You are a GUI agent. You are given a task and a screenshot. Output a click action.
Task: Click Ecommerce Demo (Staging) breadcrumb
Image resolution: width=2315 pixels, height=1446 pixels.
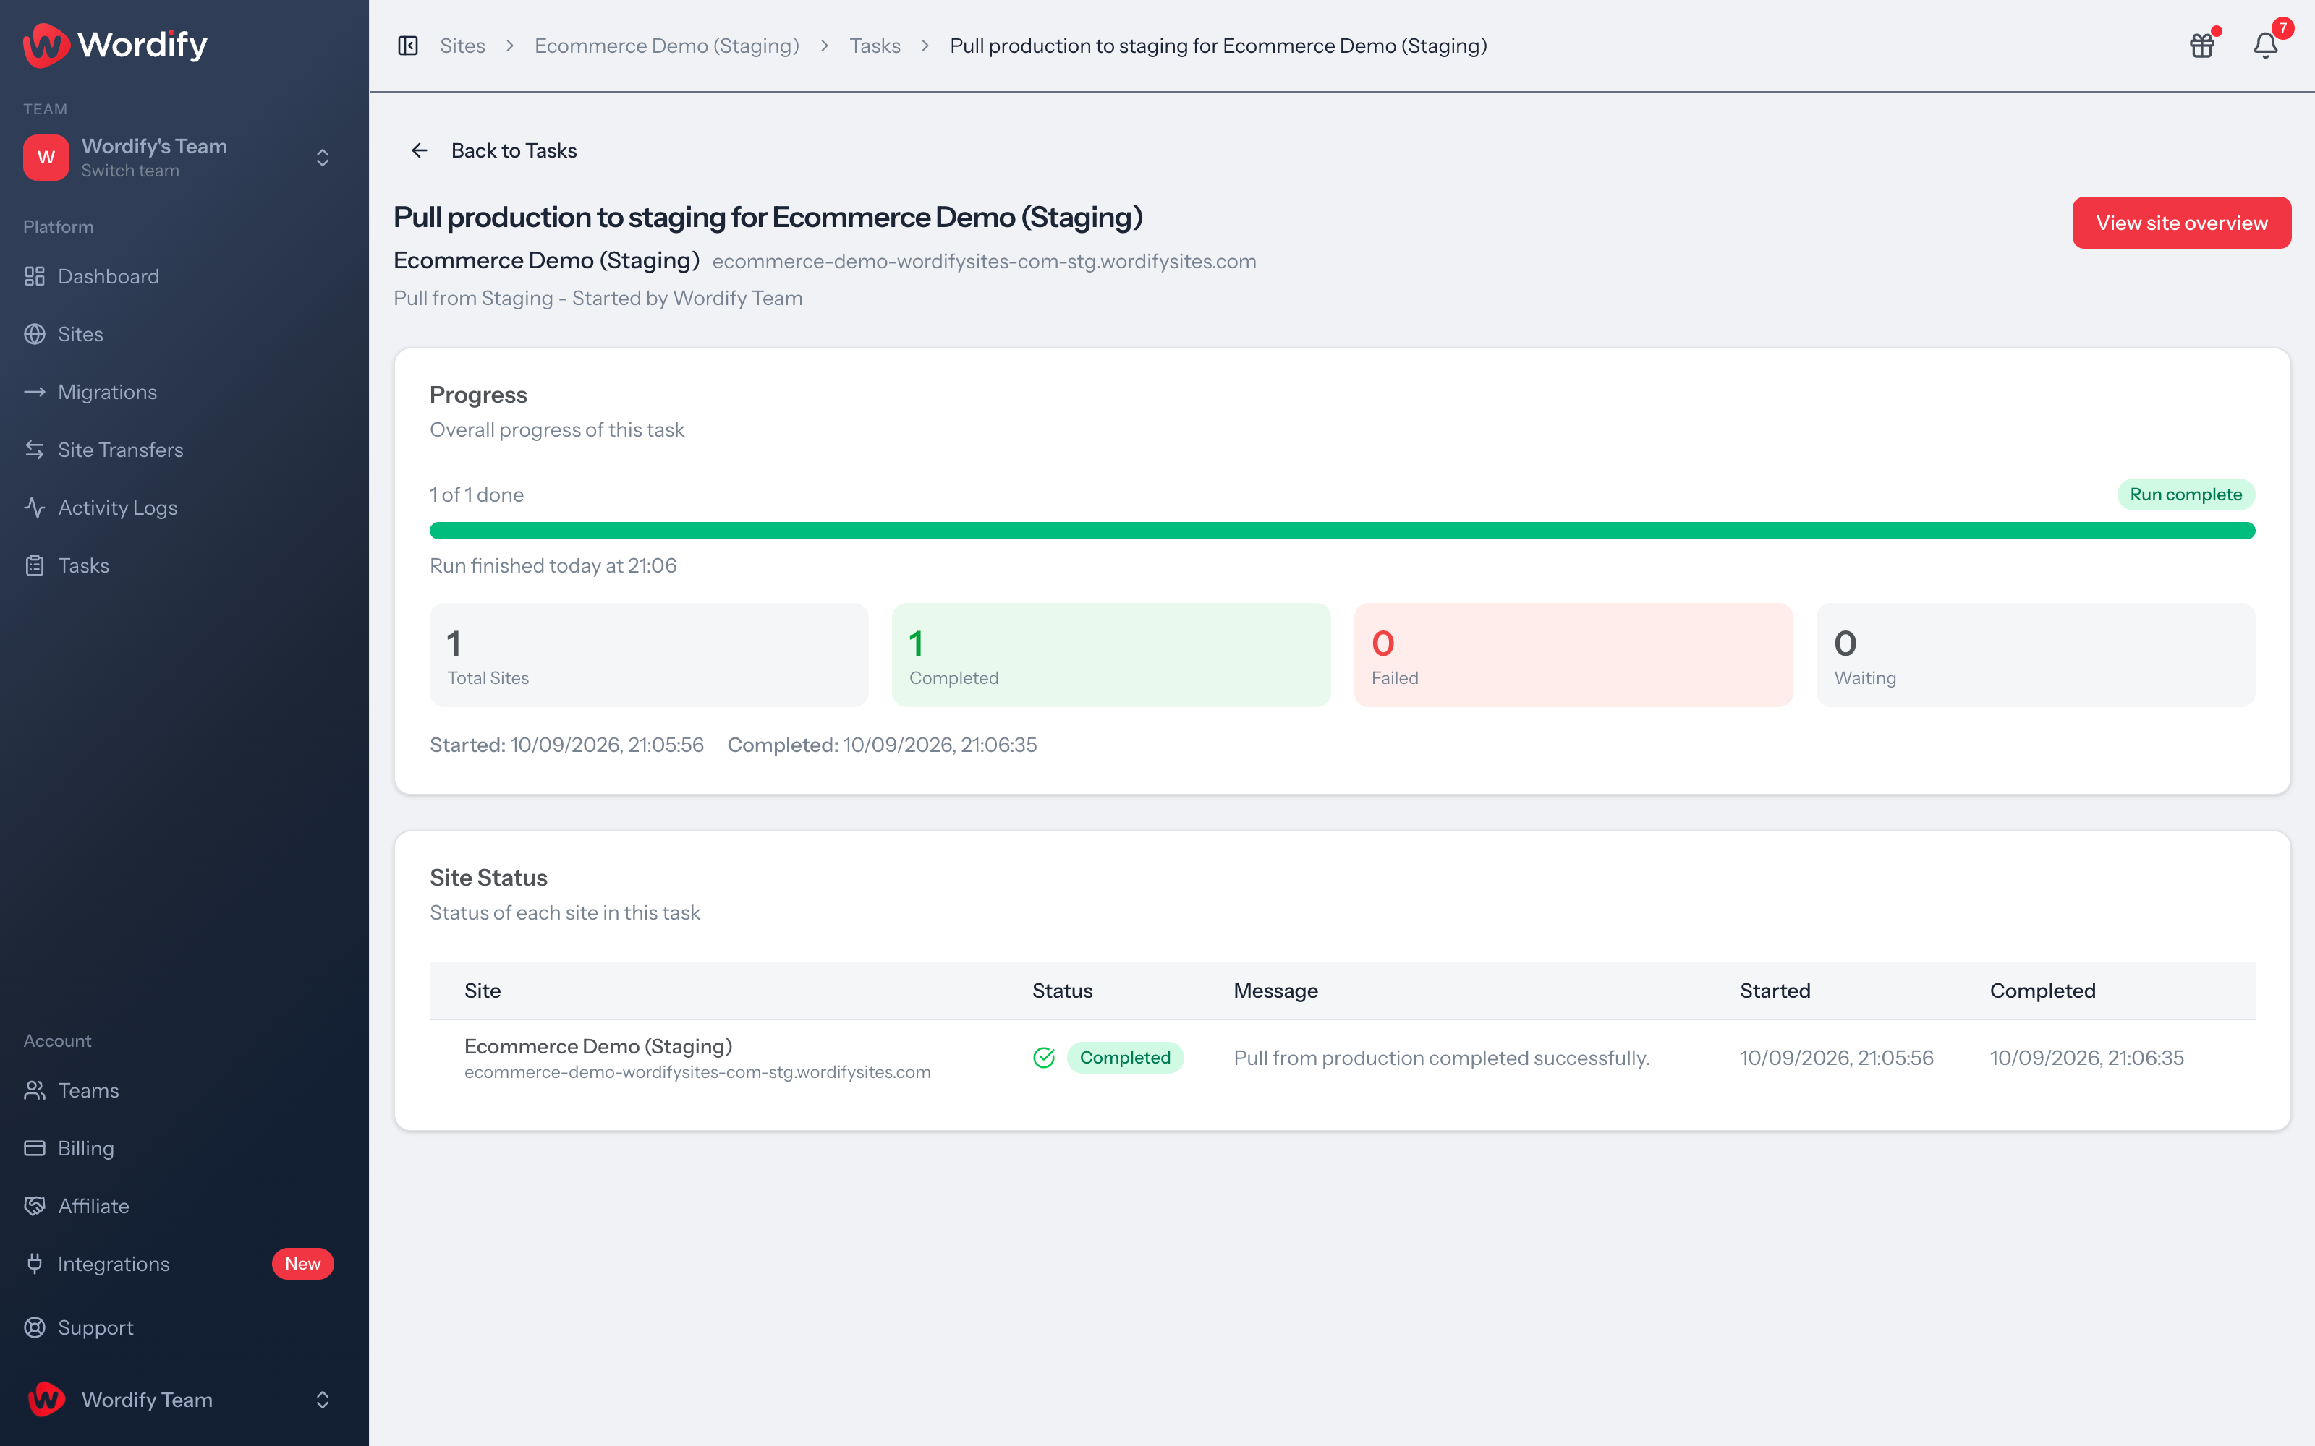(667, 46)
